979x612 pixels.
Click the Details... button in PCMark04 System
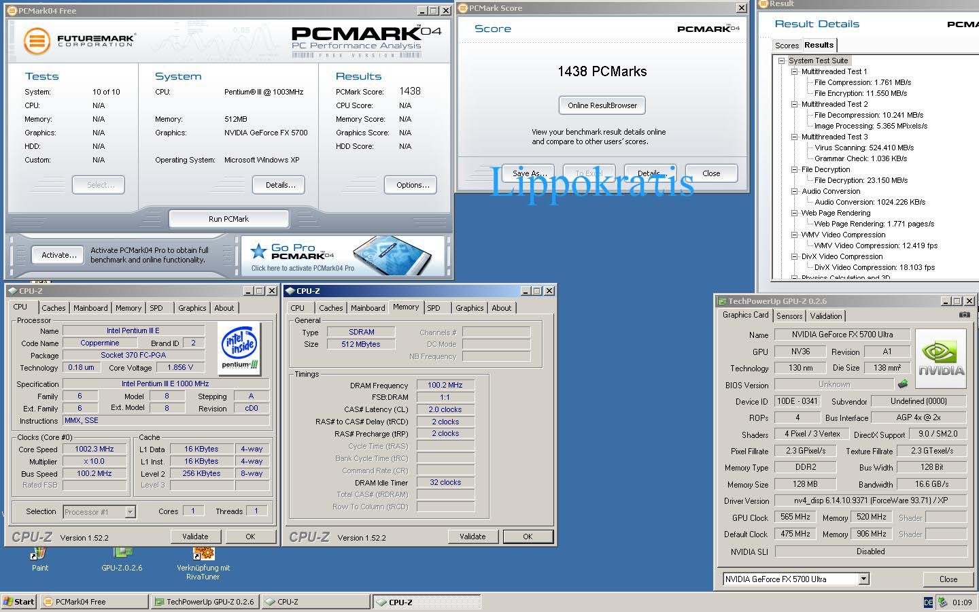pyautogui.click(x=280, y=185)
